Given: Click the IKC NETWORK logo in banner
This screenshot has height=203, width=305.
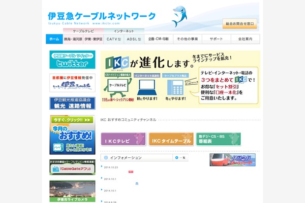Looking at the screenshot, I should (117, 63).
